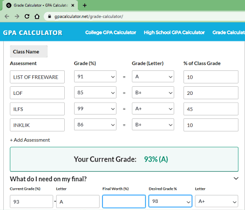
Task: Edit the LIST OF FREEWARE assessment field
Action: [x=37, y=77]
